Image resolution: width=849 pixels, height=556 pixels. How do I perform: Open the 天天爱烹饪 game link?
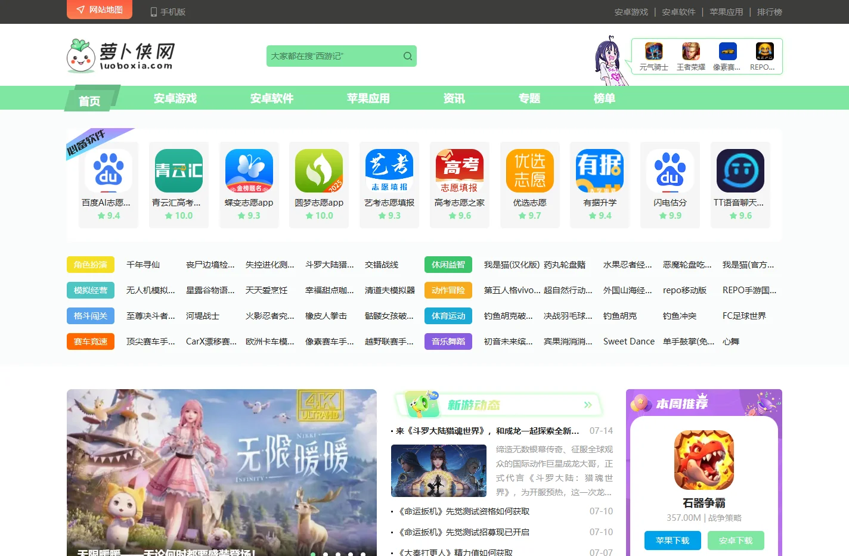[x=267, y=290]
